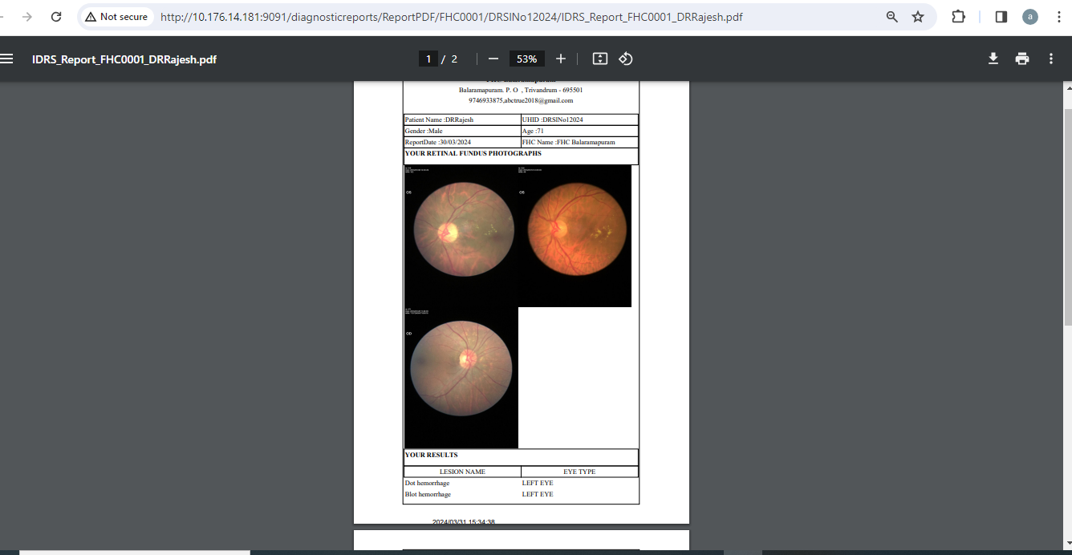1072x555 pixels.
Task: Open the Not secure site info
Action: (x=117, y=17)
